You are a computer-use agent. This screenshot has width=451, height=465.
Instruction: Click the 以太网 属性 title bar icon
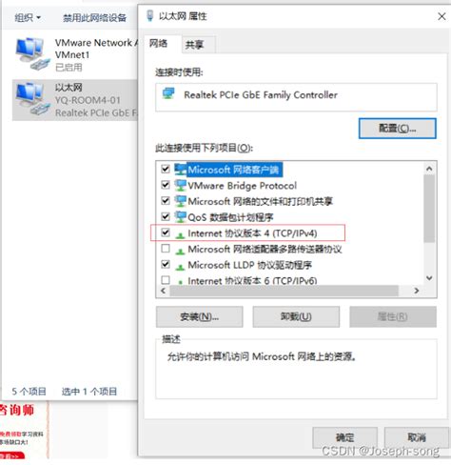(x=149, y=15)
